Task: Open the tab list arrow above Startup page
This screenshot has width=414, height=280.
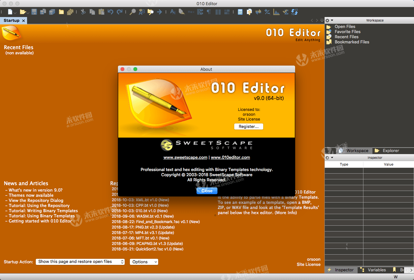Action: pos(322,21)
